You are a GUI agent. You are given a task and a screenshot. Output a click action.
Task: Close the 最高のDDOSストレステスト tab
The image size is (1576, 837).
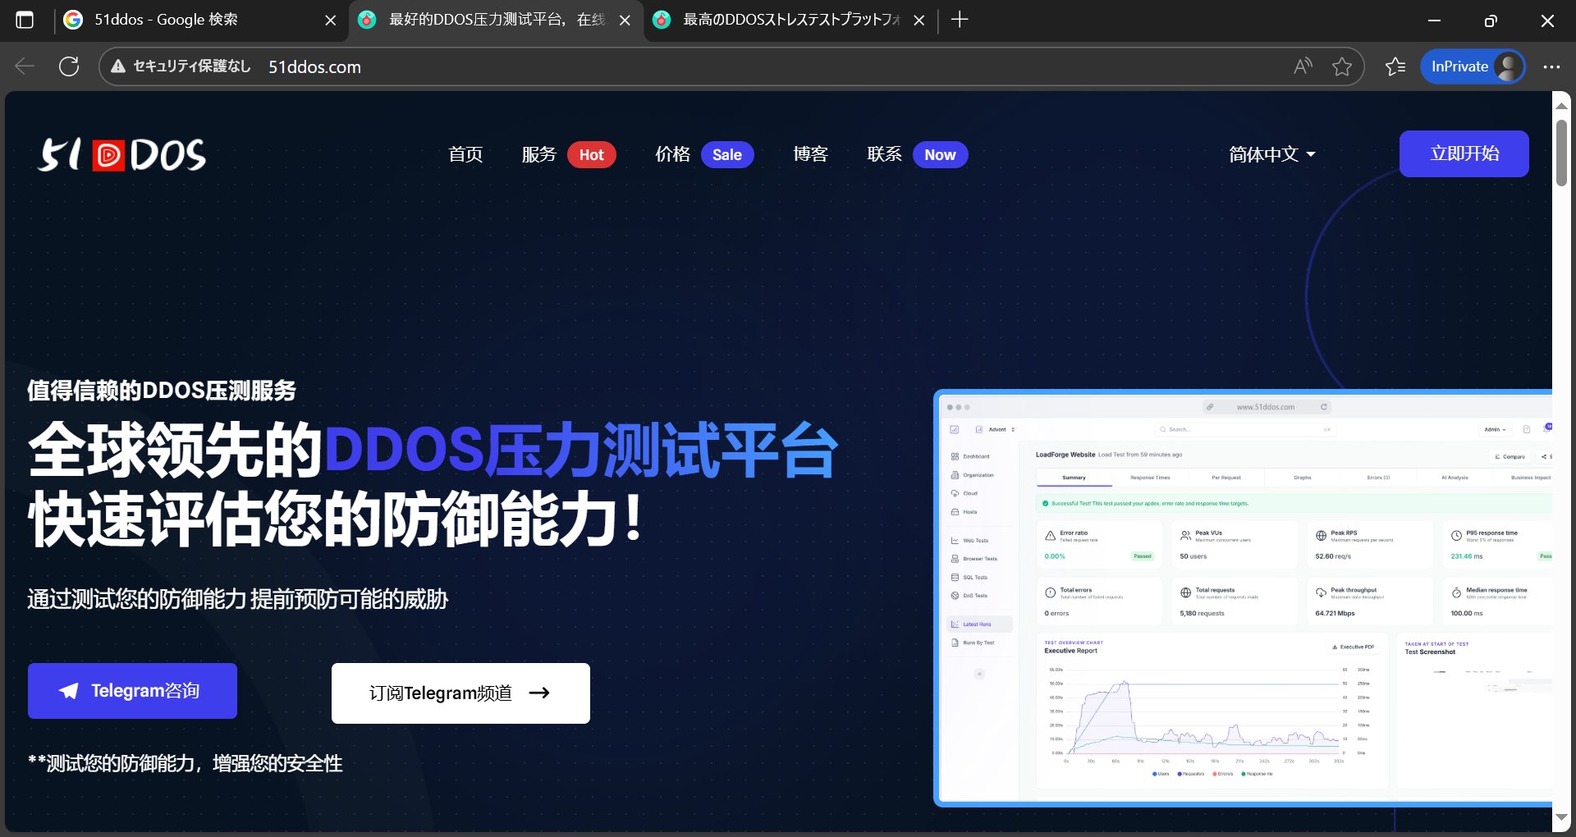tap(919, 20)
